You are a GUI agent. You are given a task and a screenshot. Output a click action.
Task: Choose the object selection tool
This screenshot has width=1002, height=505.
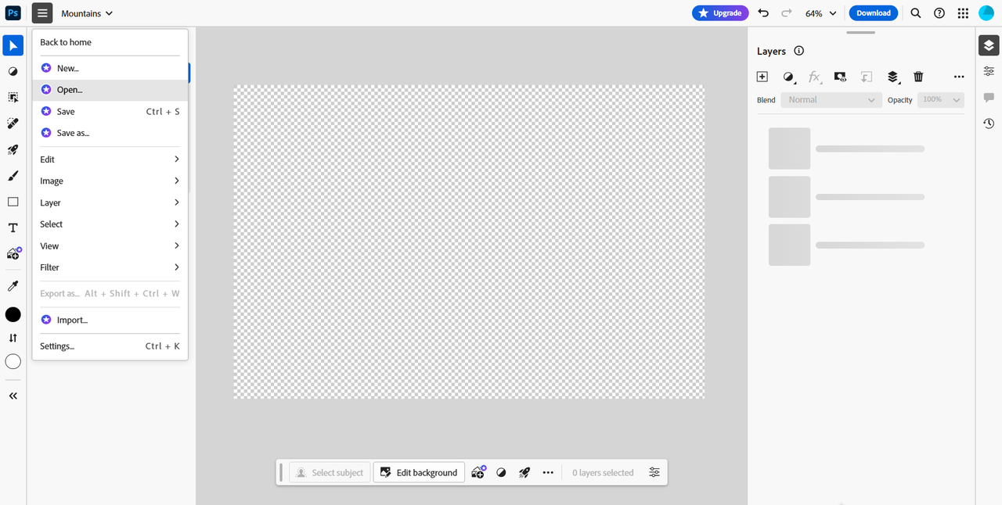(x=13, y=98)
